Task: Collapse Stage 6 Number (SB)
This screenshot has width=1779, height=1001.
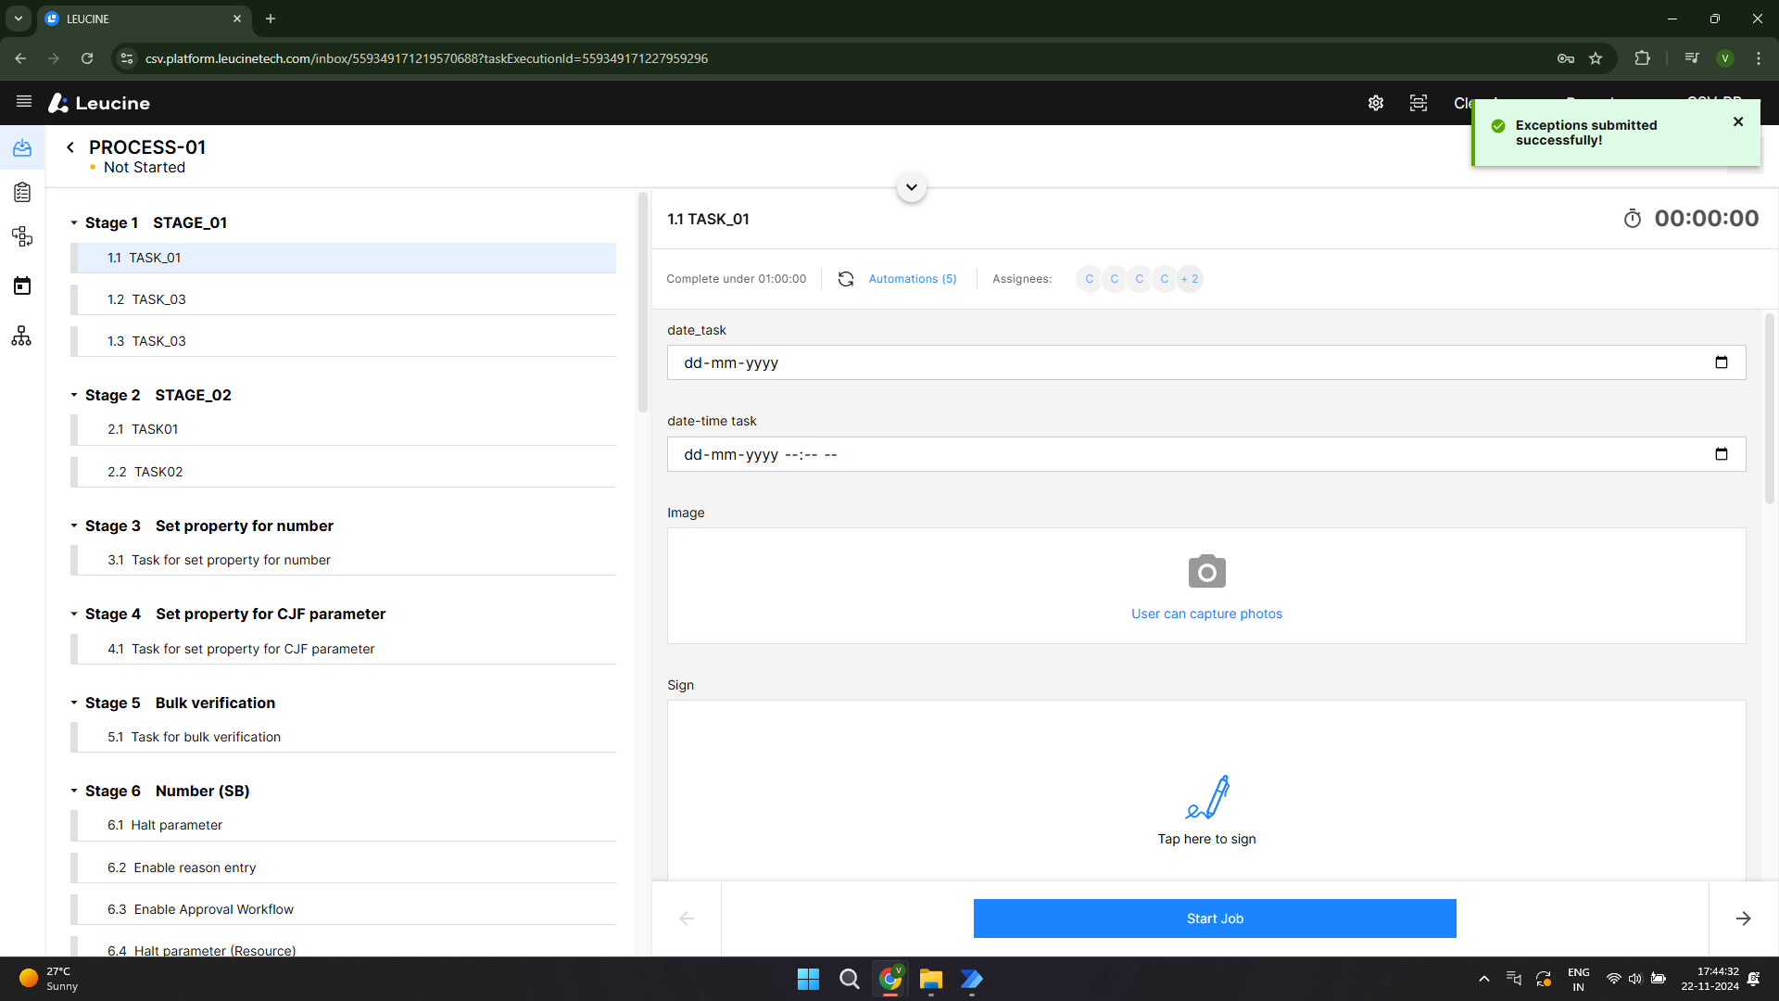Action: pos(74,791)
